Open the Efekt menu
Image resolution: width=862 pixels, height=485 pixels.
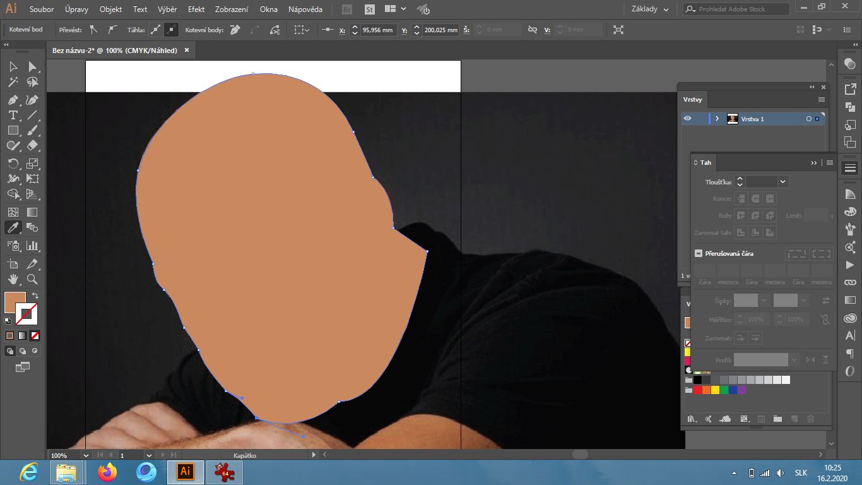[x=196, y=9]
